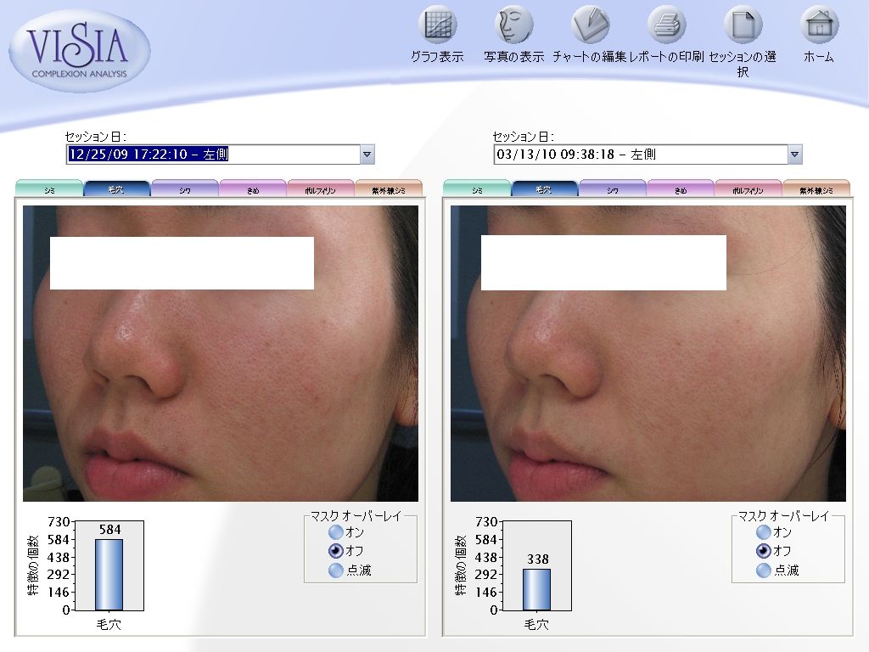Screen dimensions: 869x652
Task: Switch to the 紫外線シミ tab in the left panel
Action: 389,189
